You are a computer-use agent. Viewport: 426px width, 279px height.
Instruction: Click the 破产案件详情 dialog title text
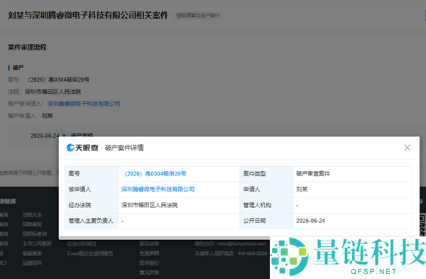(x=124, y=148)
